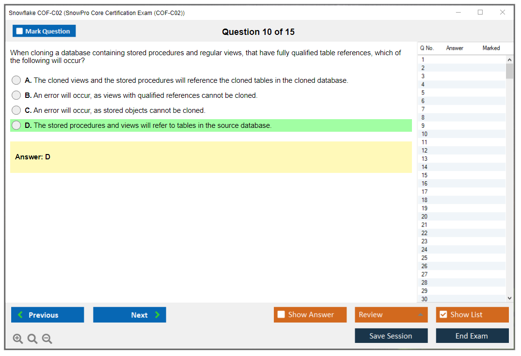Toggle the Mark Question checkbox
Image resolution: width=521 pixels, height=356 pixels.
20,31
